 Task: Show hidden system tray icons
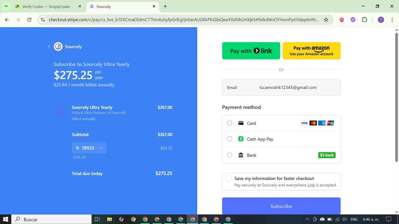307,219
